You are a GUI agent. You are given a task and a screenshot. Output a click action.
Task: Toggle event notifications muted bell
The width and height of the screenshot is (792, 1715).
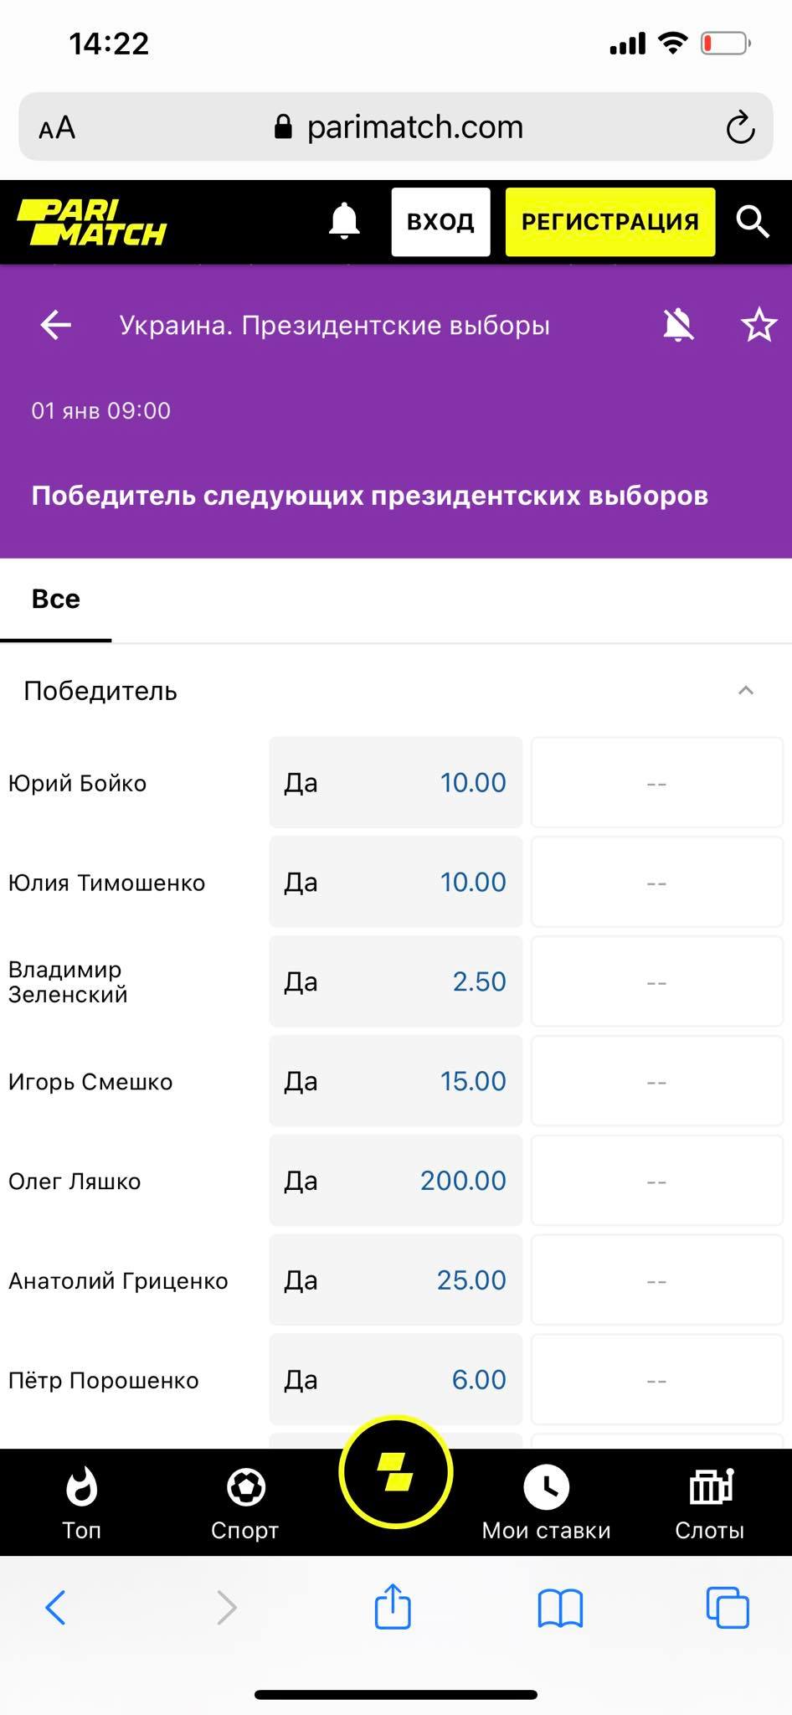click(x=678, y=325)
